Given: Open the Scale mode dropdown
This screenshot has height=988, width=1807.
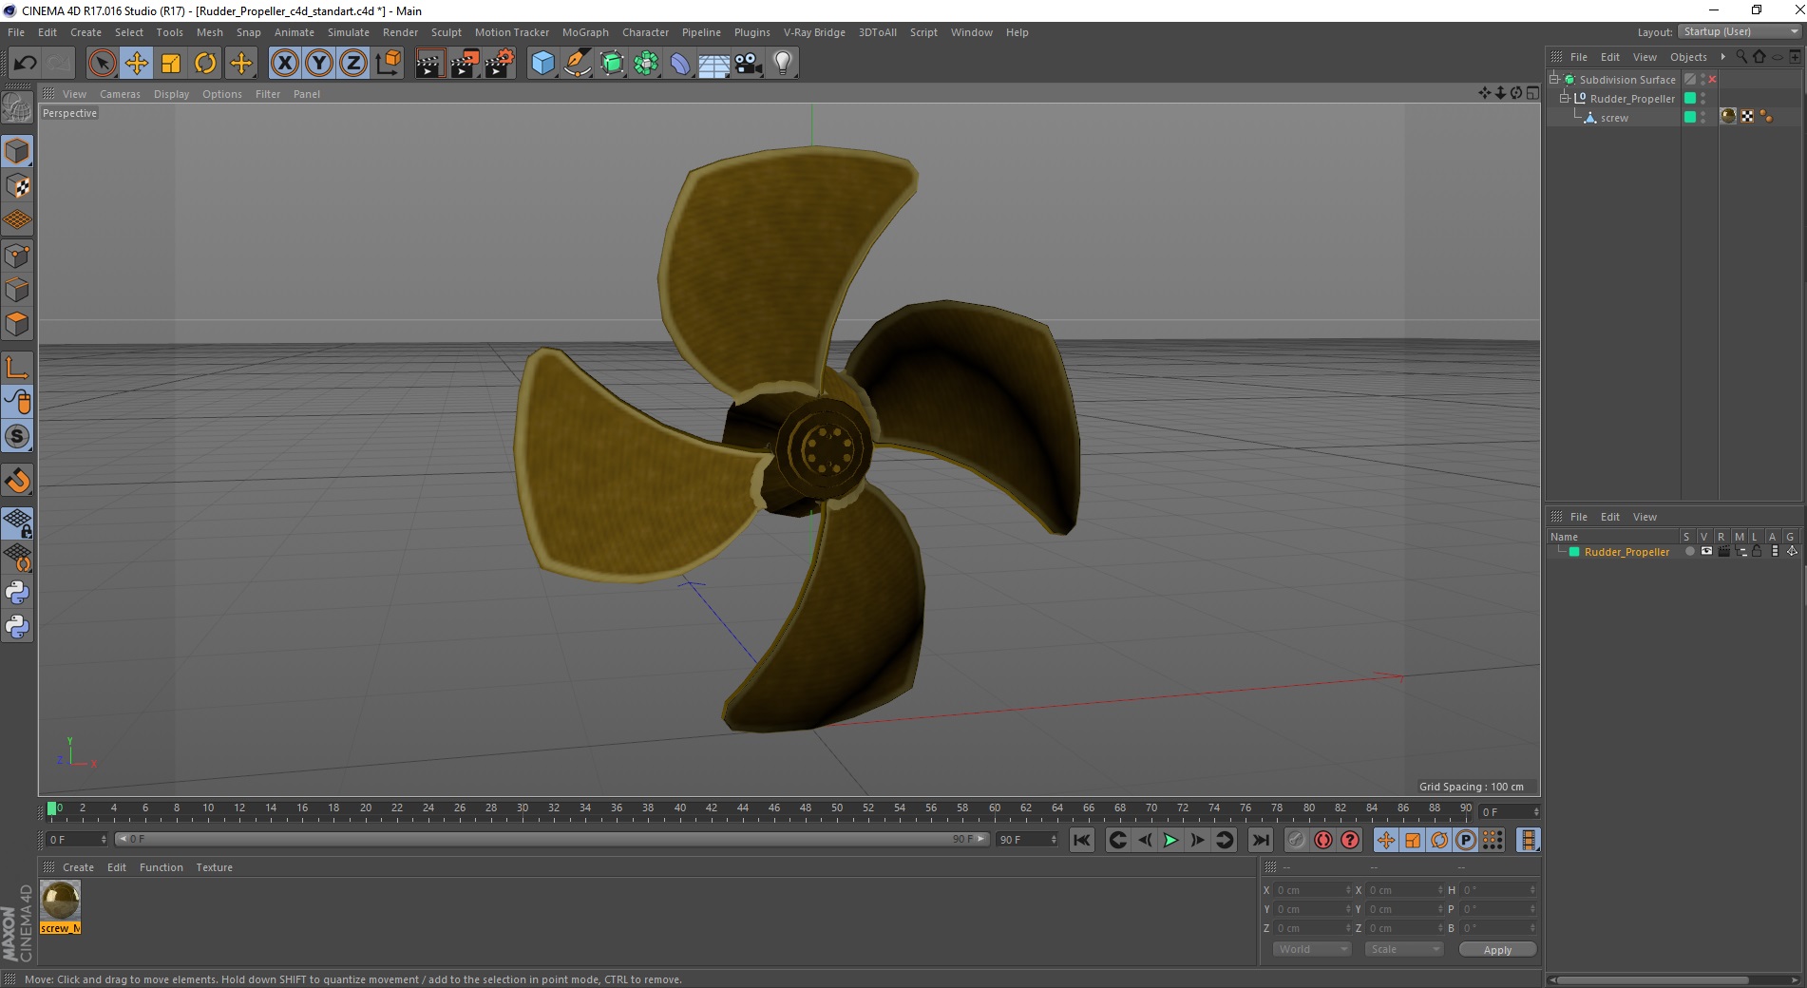Looking at the screenshot, I should [1404, 949].
